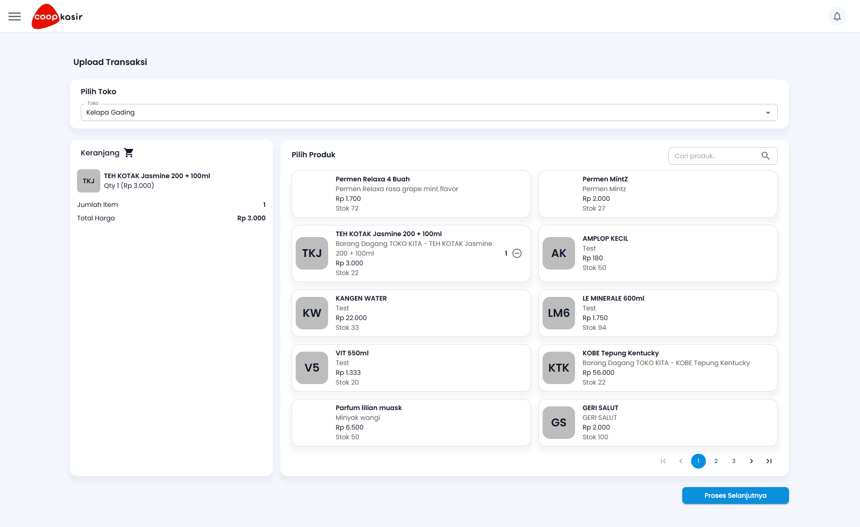Click inside the Cari produk search field

(710, 156)
